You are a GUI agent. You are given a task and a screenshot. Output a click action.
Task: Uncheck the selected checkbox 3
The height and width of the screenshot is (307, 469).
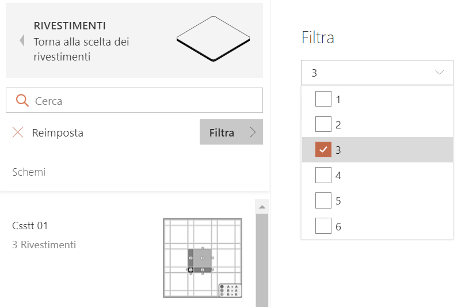[323, 149]
